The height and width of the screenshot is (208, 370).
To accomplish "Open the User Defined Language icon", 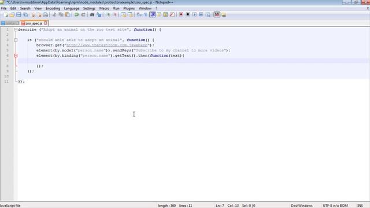I will pyautogui.click(x=159, y=15).
